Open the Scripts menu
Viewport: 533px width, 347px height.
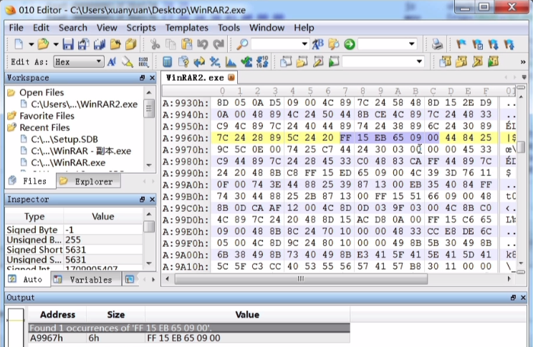(141, 28)
